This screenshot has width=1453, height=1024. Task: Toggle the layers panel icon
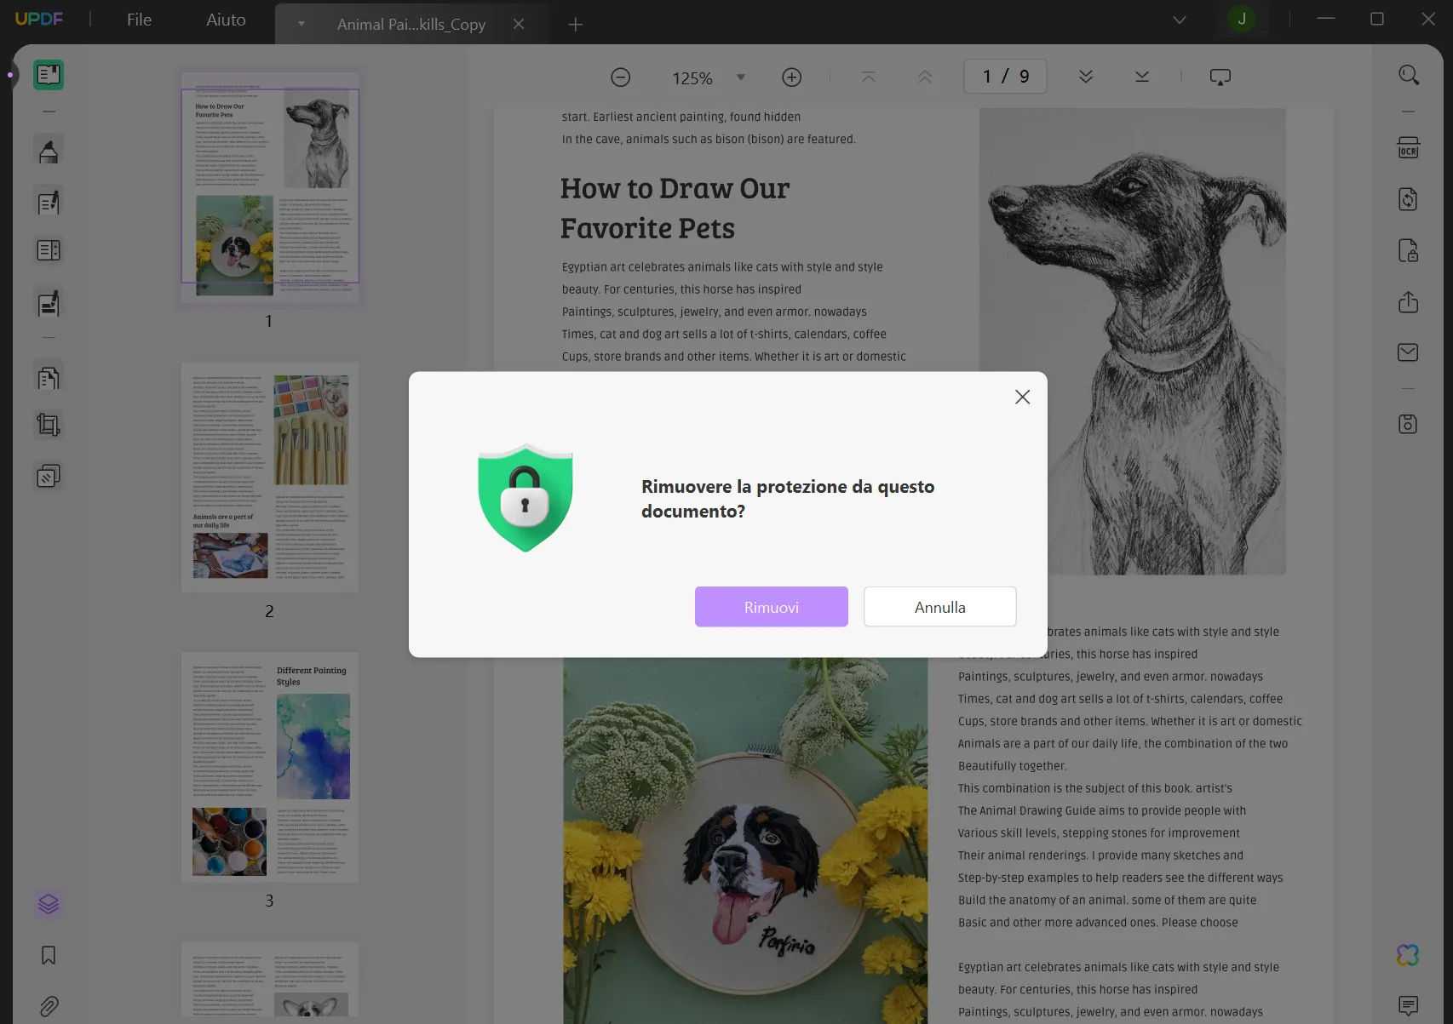[49, 904]
